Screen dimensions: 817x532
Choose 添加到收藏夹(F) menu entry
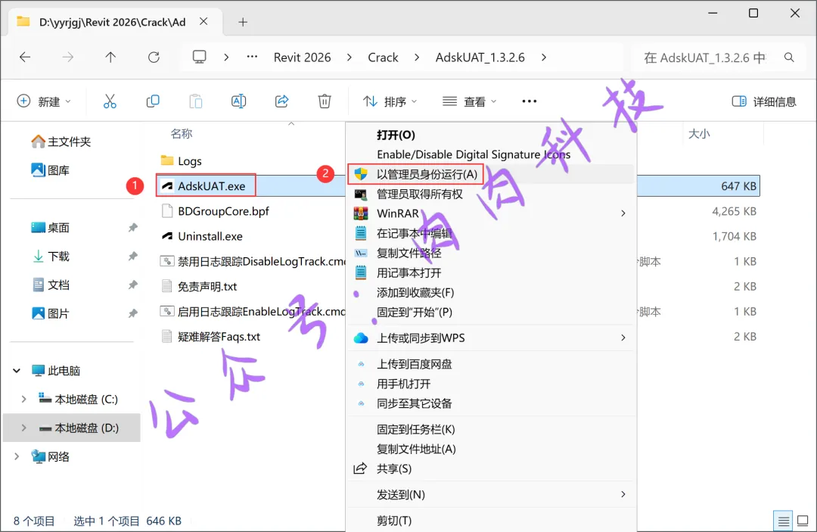click(x=491, y=292)
